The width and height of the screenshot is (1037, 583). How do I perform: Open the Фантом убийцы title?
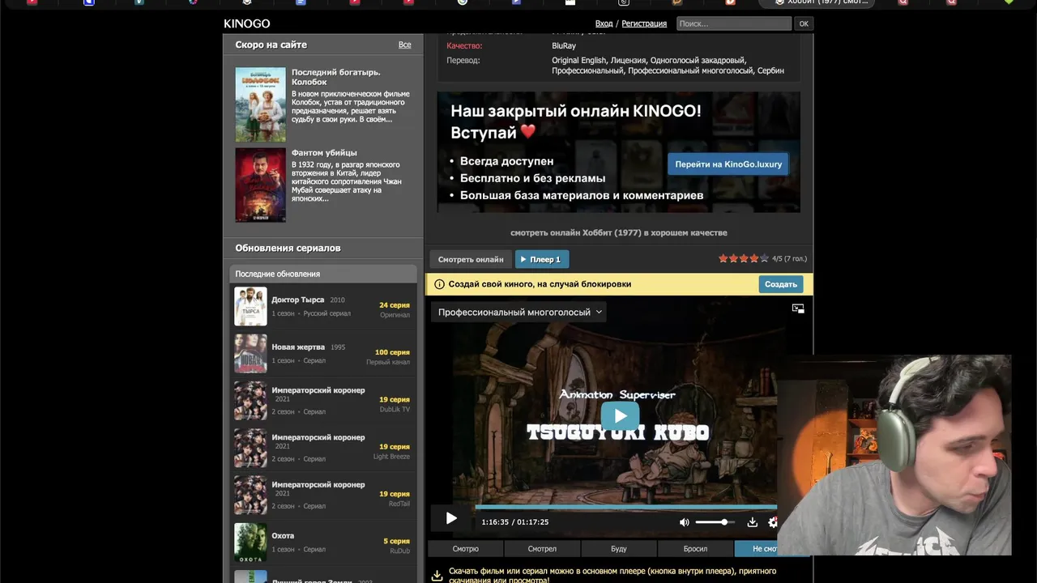(324, 152)
